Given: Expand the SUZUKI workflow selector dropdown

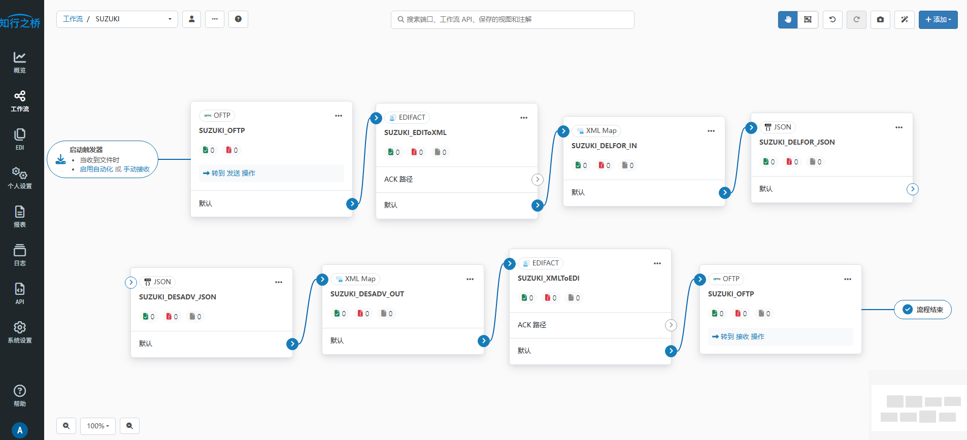Looking at the screenshot, I should pyautogui.click(x=170, y=19).
